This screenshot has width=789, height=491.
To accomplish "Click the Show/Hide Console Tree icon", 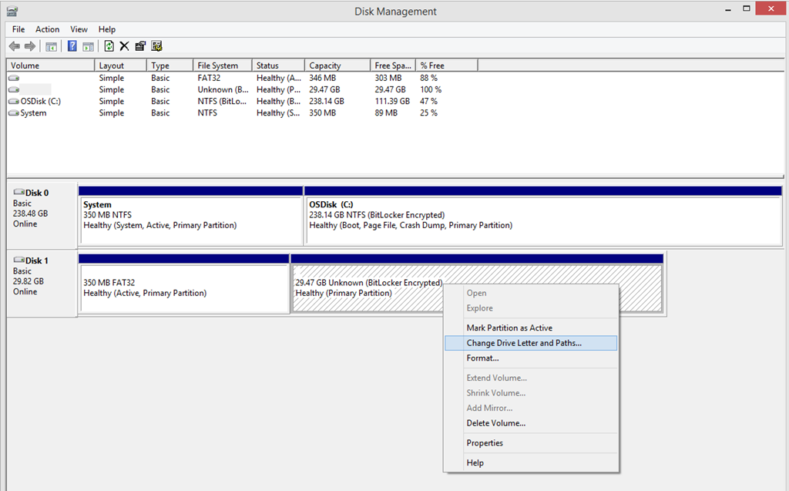I will pos(51,46).
